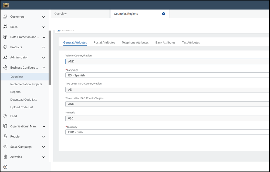Click the app logo at top left
The height and width of the screenshot is (172, 270).
point(6,5)
